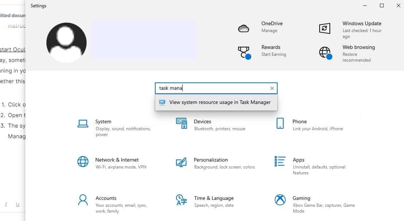Image resolution: width=404 pixels, height=221 pixels.
Task: Click the Web browsing globe icon
Action: click(325, 52)
